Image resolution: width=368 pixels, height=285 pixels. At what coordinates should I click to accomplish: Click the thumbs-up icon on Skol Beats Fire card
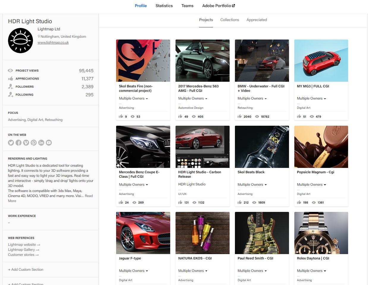[121, 116]
